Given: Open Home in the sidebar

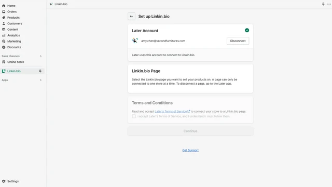Looking at the screenshot, I should tap(11, 6).
